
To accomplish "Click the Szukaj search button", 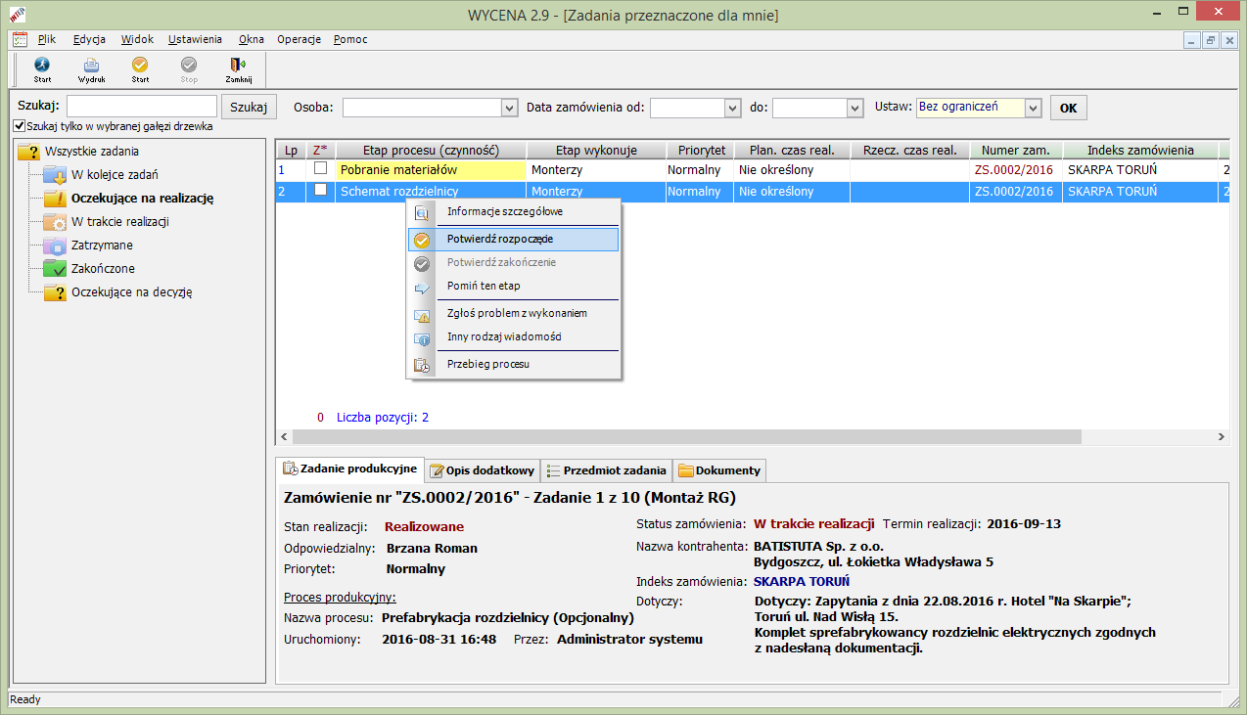I will pyautogui.click(x=249, y=107).
